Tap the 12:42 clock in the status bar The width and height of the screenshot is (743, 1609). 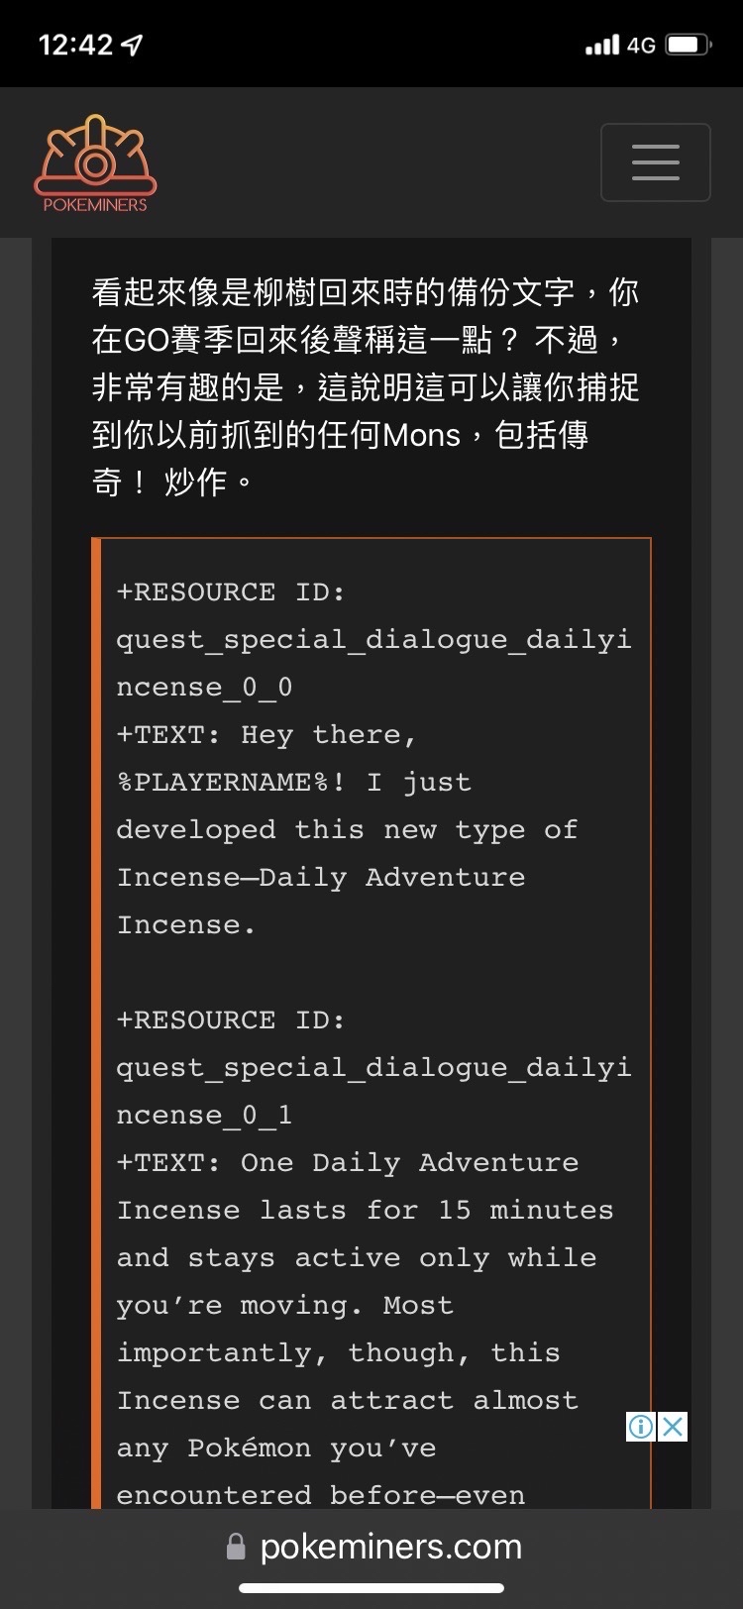point(75,45)
